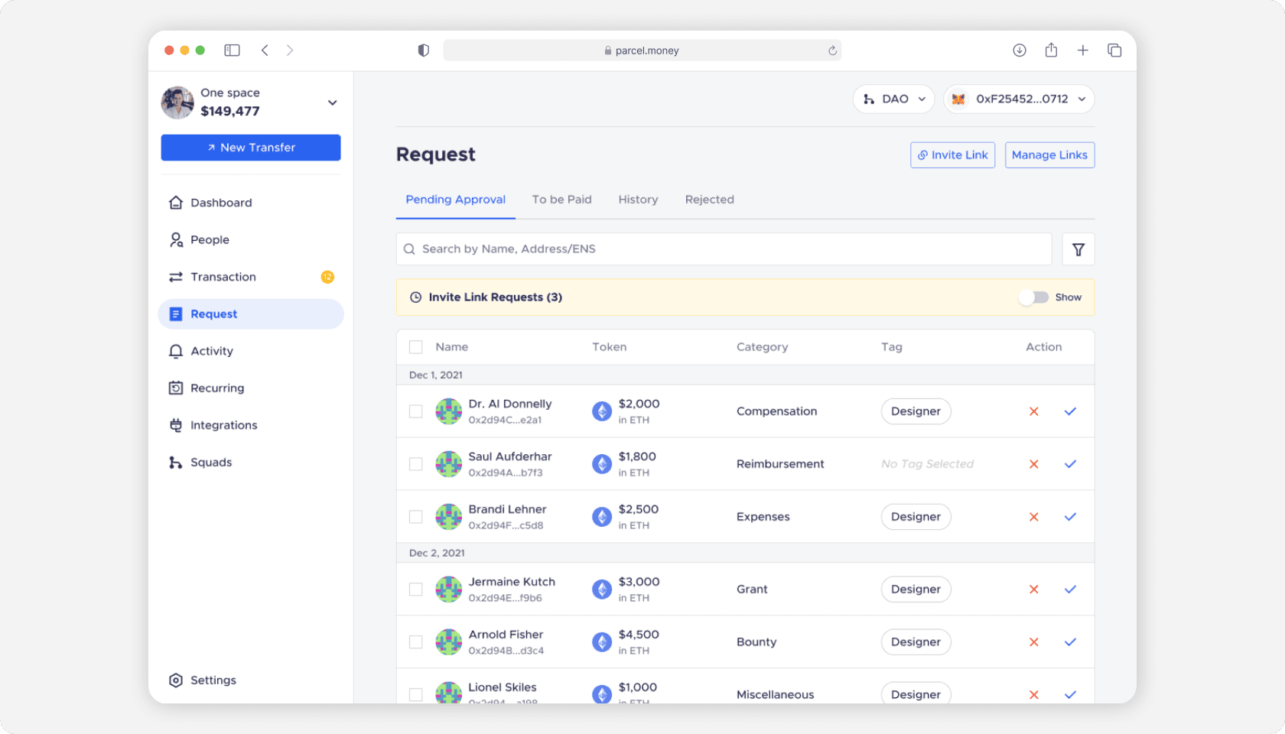The height and width of the screenshot is (734, 1285).
Task: Focus the Search by Name, Address/ENS field
Action: click(724, 249)
